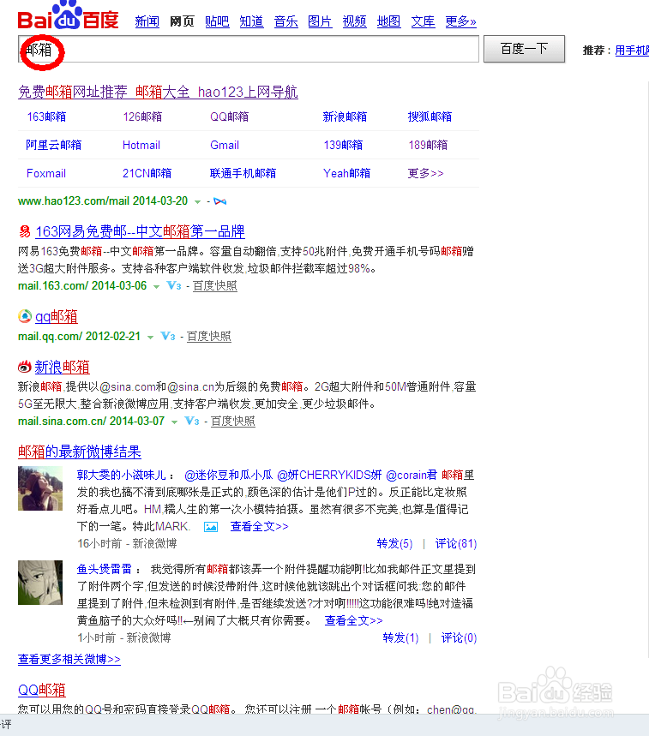
Task: Click the 百度一下 search button
Action: click(524, 49)
